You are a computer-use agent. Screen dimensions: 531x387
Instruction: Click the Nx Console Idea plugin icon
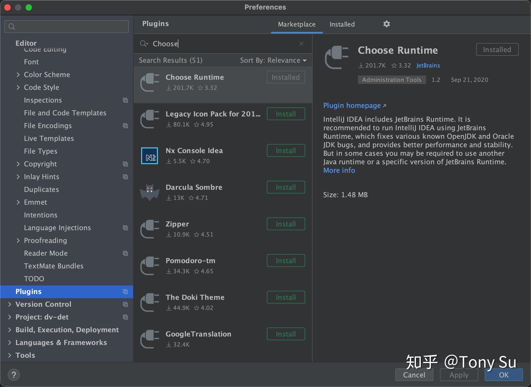click(149, 156)
